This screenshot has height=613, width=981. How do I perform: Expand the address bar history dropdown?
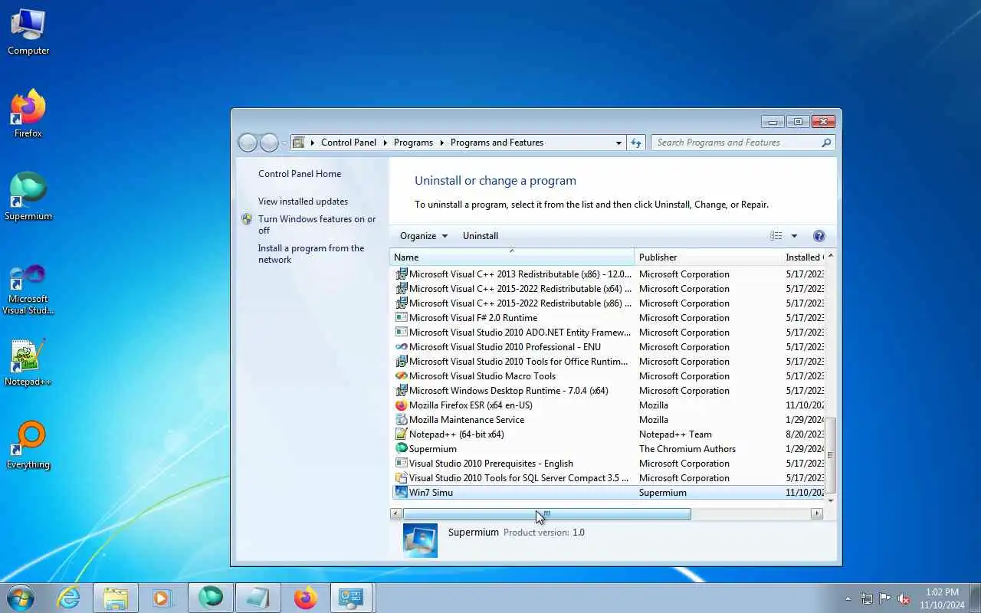pyautogui.click(x=618, y=143)
